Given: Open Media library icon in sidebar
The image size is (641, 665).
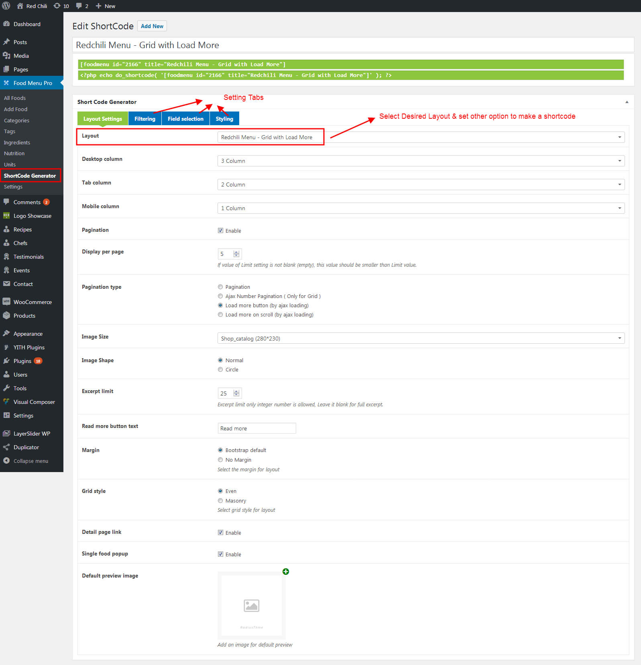Looking at the screenshot, I should (x=6, y=56).
